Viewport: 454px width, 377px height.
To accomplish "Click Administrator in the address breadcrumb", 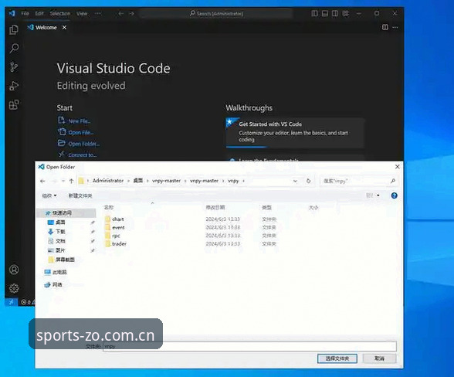I will click(108, 181).
